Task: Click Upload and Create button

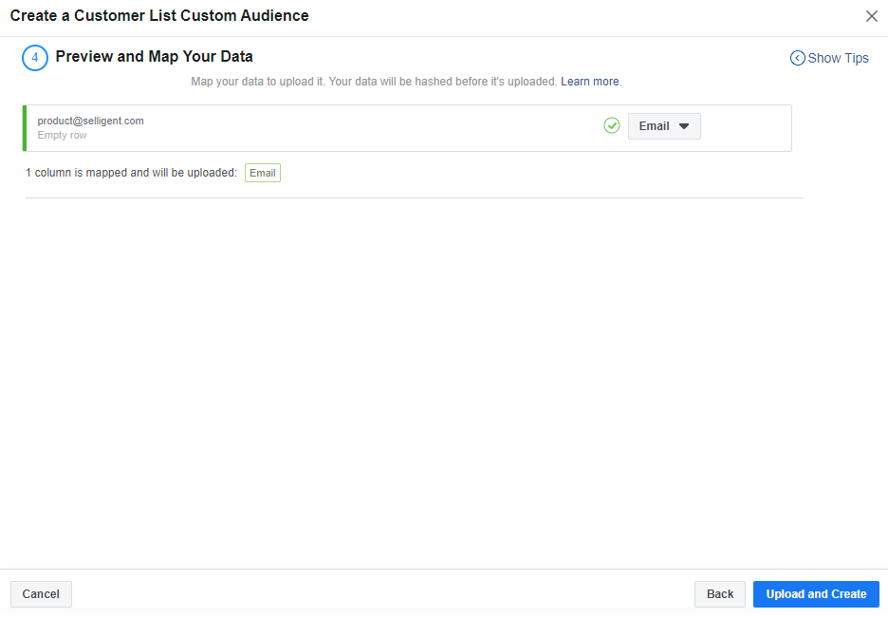Action: [x=816, y=594]
